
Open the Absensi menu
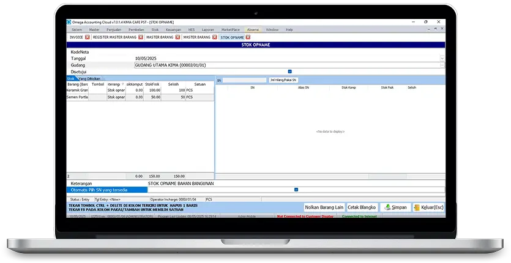pos(253,29)
